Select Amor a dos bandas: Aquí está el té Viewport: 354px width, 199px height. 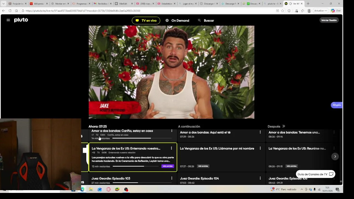pos(205,132)
